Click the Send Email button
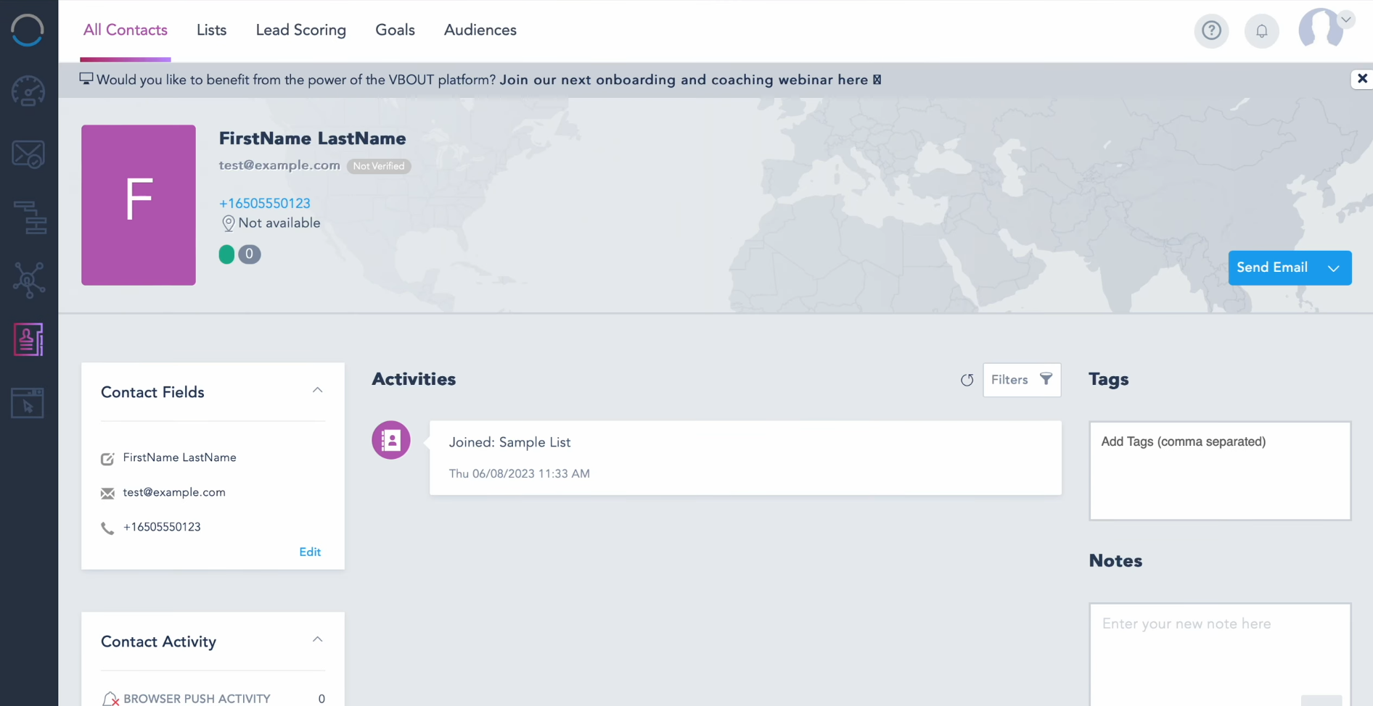This screenshot has height=706, width=1373. click(x=1272, y=267)
